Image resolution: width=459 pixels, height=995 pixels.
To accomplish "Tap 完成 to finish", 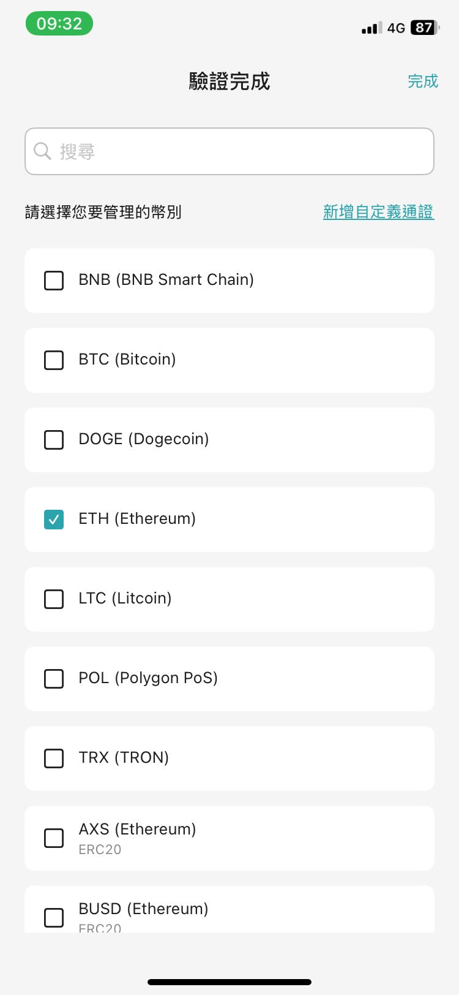I will pyautogui.click(x=423, y=81).
